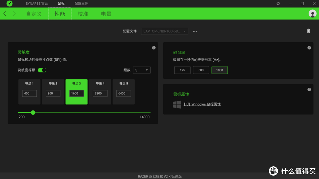The image size is (319, 179).
Task: Click the Windows logo icon
Action: click(x=177, y=104)
